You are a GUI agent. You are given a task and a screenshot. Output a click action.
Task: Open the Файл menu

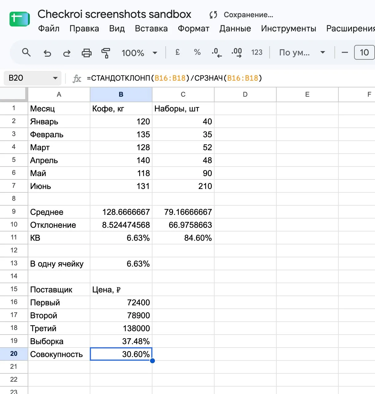49,29
